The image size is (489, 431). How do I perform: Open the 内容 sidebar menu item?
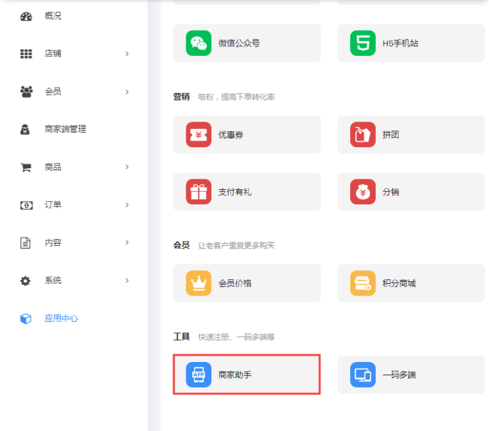click(x=53, y=242)
